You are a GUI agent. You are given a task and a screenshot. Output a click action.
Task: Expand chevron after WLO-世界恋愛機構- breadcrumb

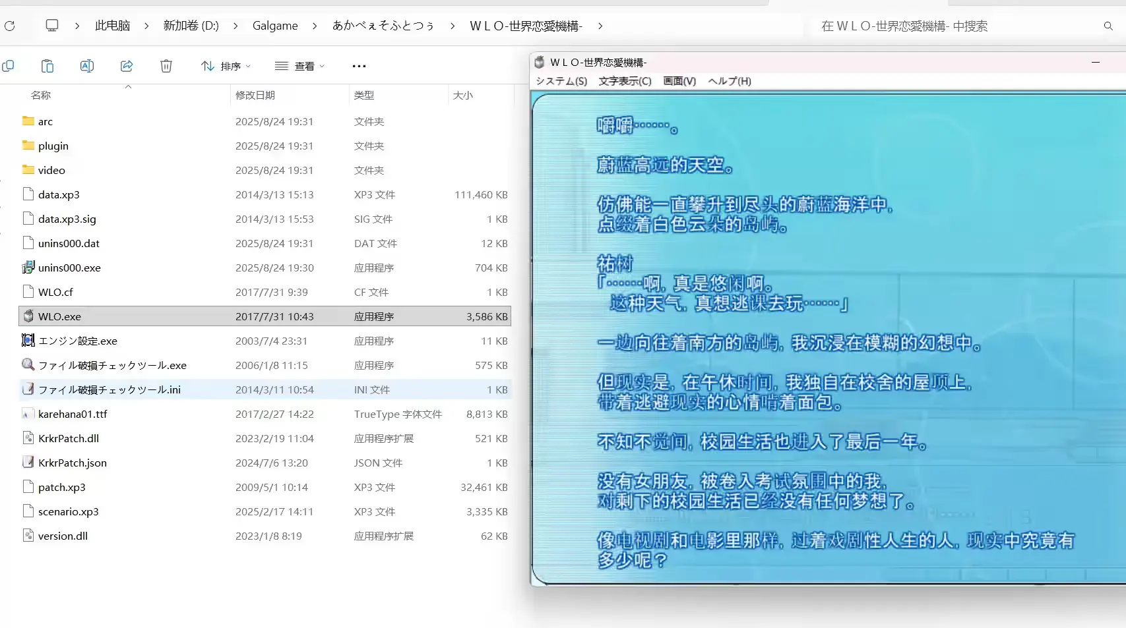point(600,26)
